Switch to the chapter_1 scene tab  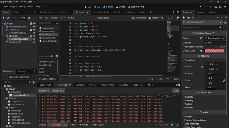64,12
